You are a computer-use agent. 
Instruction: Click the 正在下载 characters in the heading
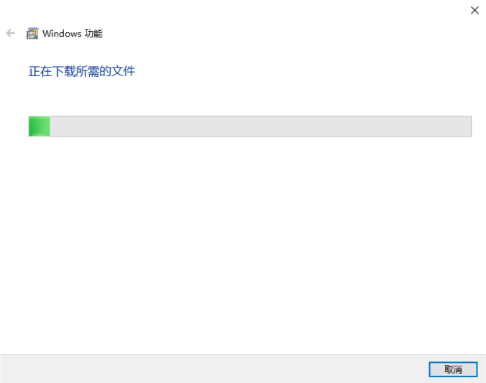(52, 71)
